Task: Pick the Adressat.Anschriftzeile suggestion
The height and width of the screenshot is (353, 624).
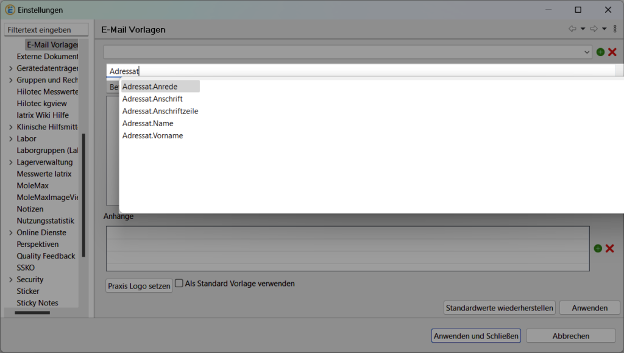Action: coord(160,111)
